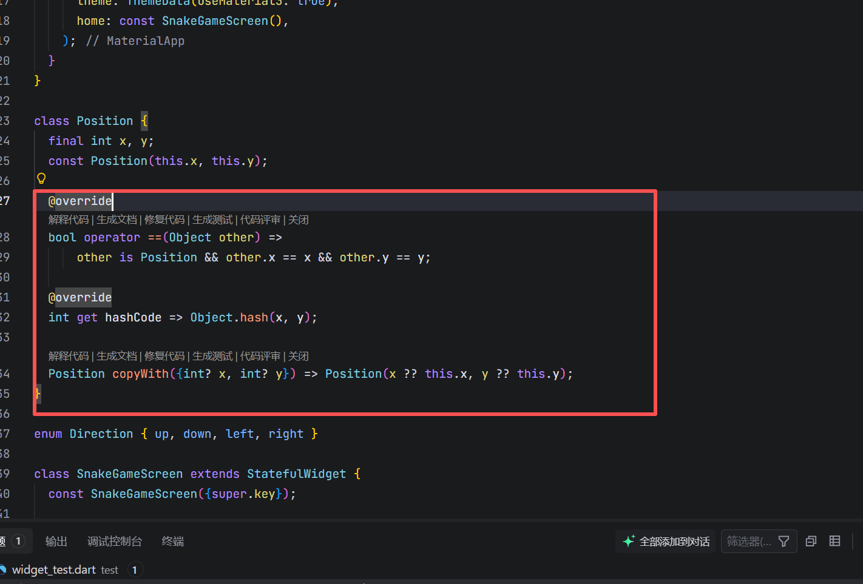The image size is (863, 584).
Task: Click the 'enum Direction' declaration text
Action: click(x=83, y=434)
